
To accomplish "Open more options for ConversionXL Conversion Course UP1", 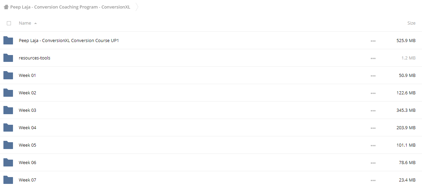I will click(x=373, y=41).
